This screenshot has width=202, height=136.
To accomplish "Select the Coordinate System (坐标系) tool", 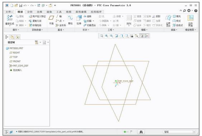I will tap(61, 25).
